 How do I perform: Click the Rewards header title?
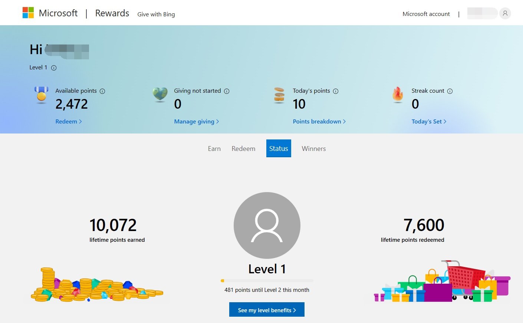pyautogui.click(x=112, y=13)
